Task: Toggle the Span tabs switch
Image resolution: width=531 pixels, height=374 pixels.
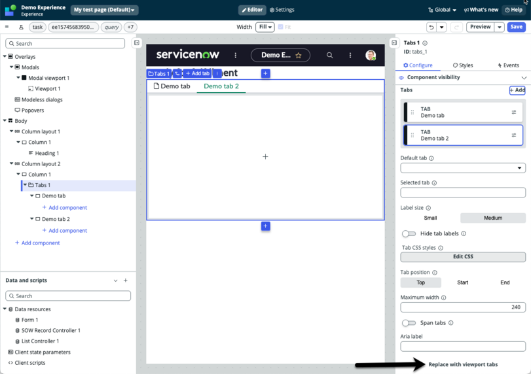Action: pos(409,323)
